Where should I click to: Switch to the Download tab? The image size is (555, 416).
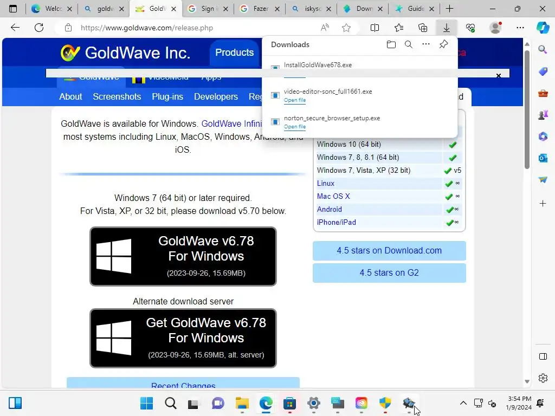363,9
